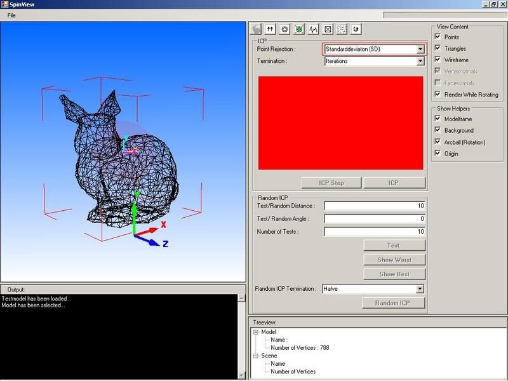The image size is (508, 381).
Task: Select 'Number of Vertices' row under Scene
Action: pos(293,371)
